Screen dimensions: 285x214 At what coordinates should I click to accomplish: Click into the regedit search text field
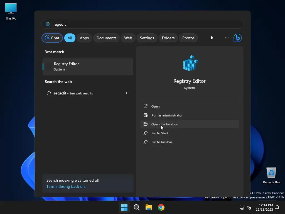click(x=143, y=24)
